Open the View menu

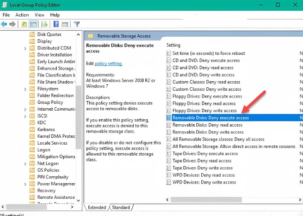(39, 15)
